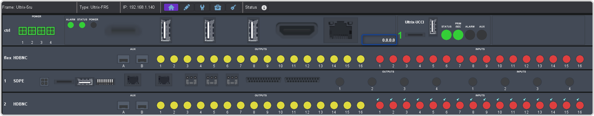Select SDPE output 1 connector
The height and width of the screenshot is (116, 594).
pos(340,82)
